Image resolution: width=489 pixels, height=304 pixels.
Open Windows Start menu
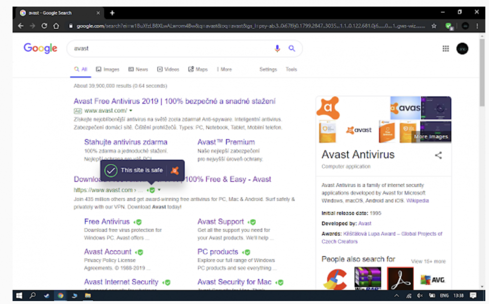pyautogui.click(x=19, y=296)
